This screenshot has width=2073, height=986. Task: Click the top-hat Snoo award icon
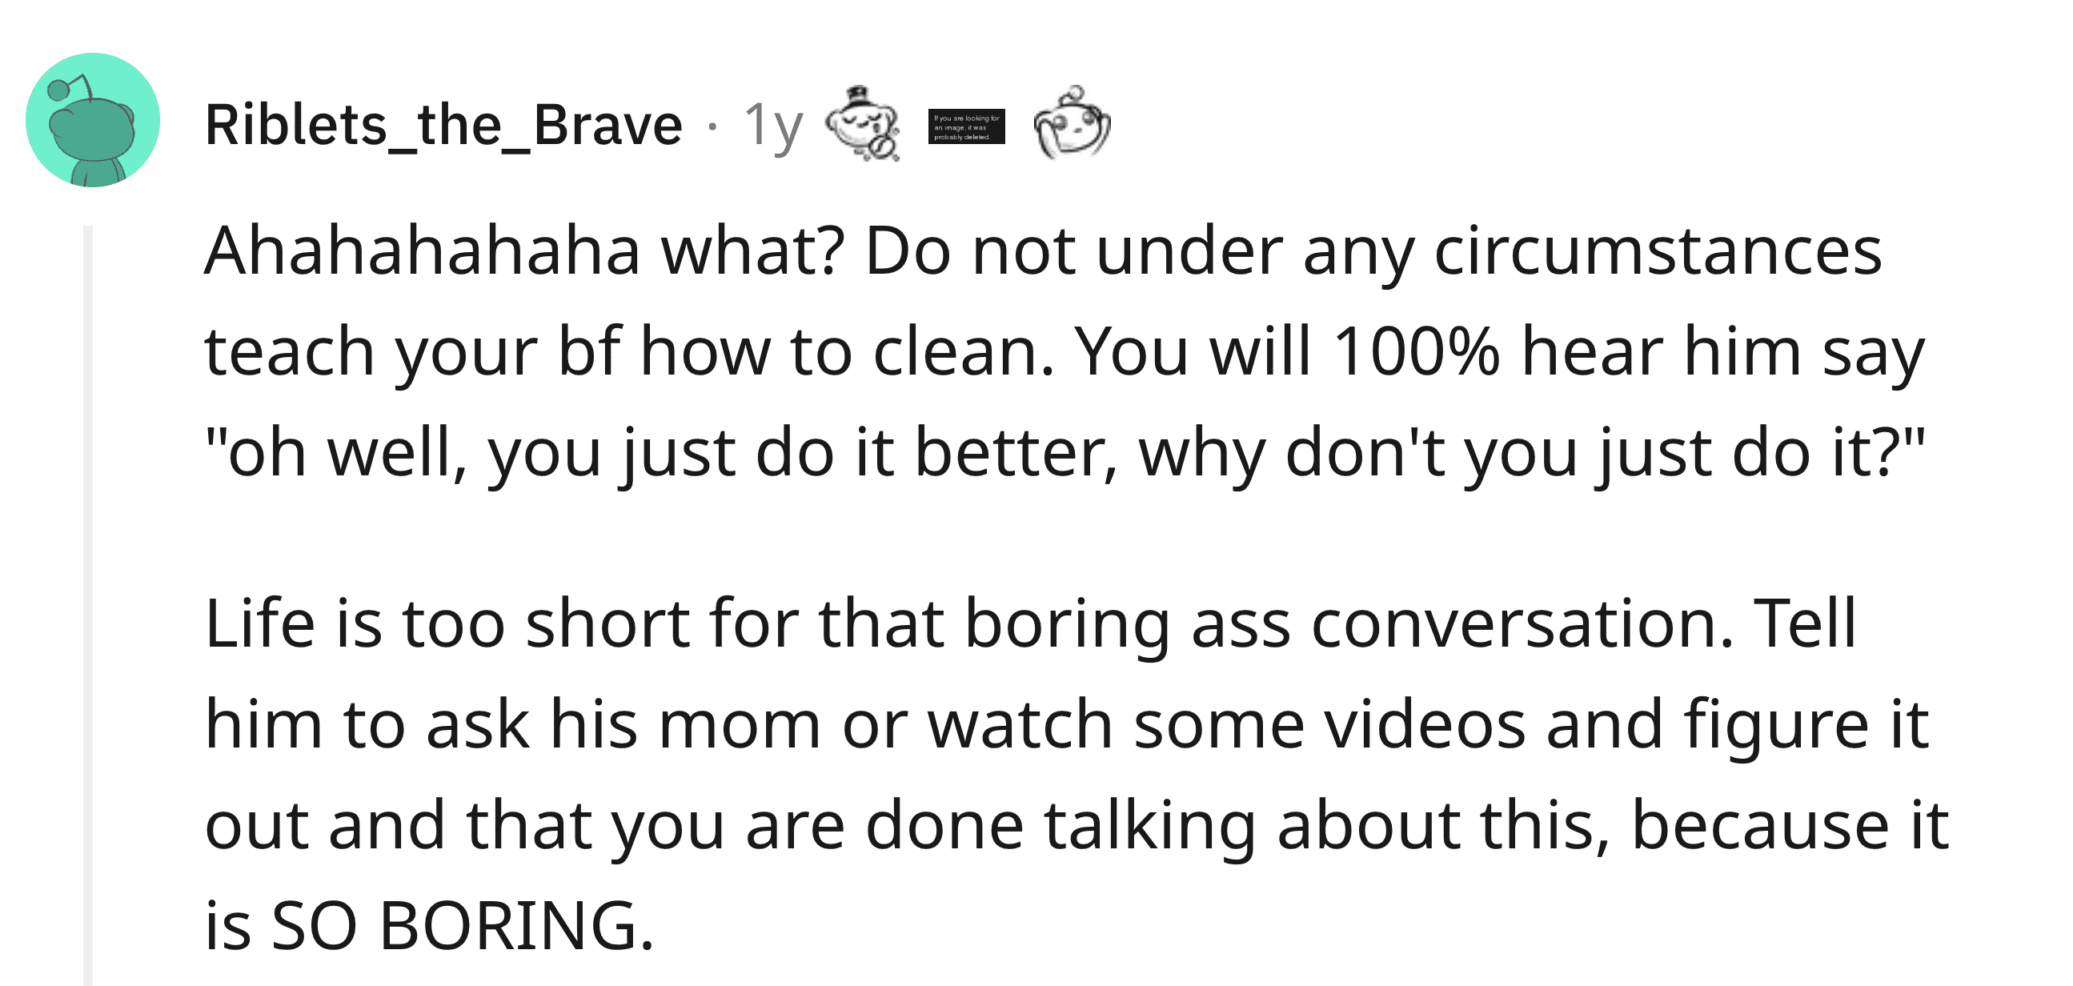(863, 124)
